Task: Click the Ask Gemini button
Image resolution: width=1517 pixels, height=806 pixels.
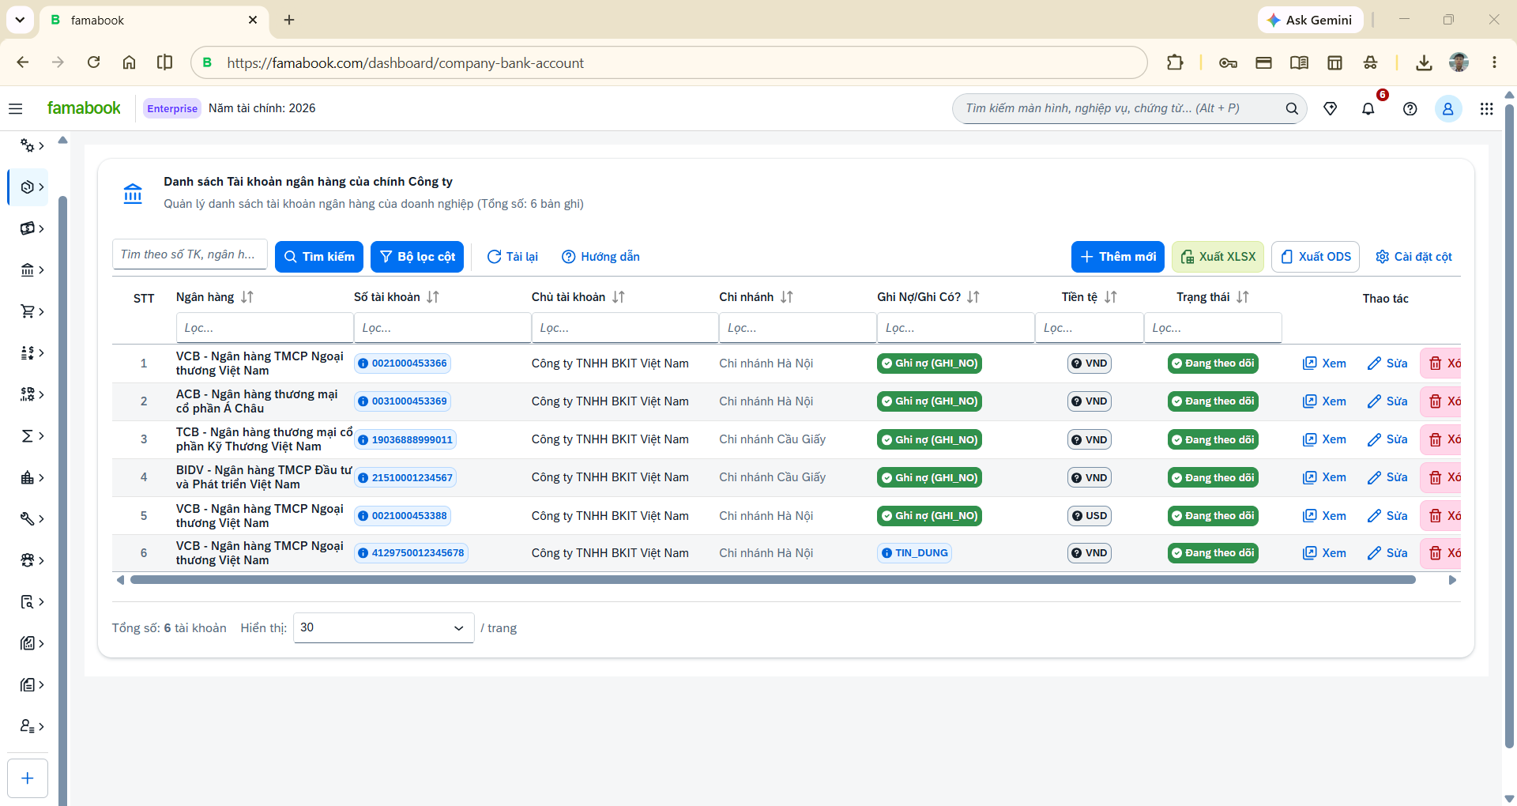Action: pyautogui.click(x=1310, y=20)
